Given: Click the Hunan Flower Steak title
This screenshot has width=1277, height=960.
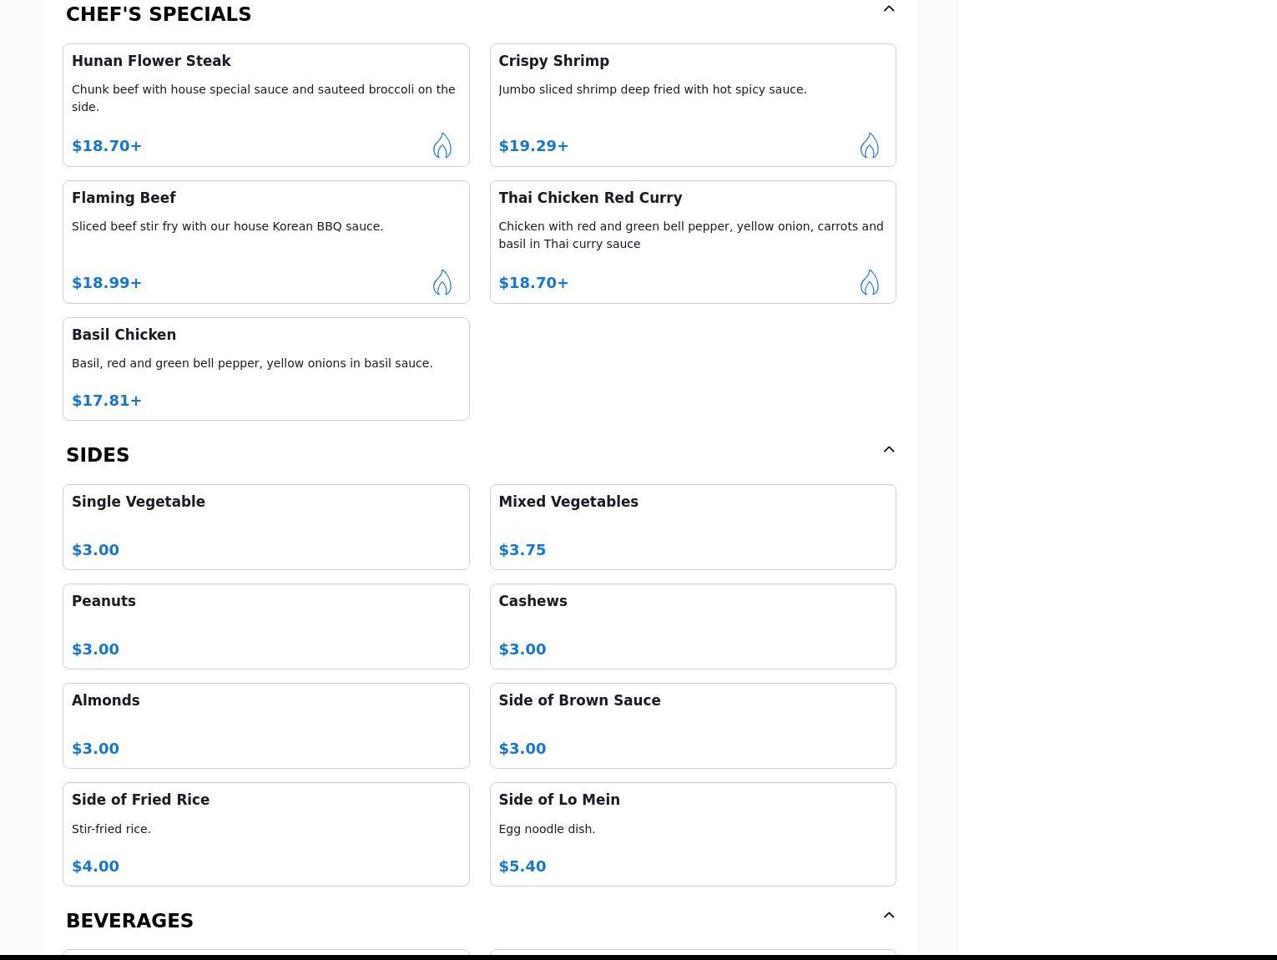Looking at the screenshot, I should click(x=151, y=61).
